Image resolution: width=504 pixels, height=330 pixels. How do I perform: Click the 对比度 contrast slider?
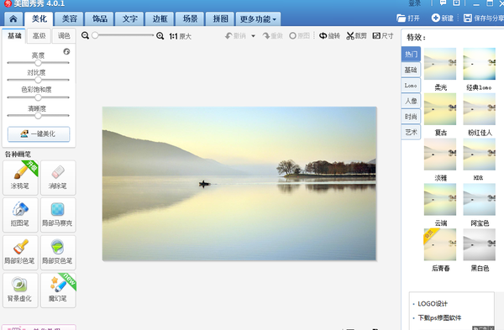click(x=39, y=80)
